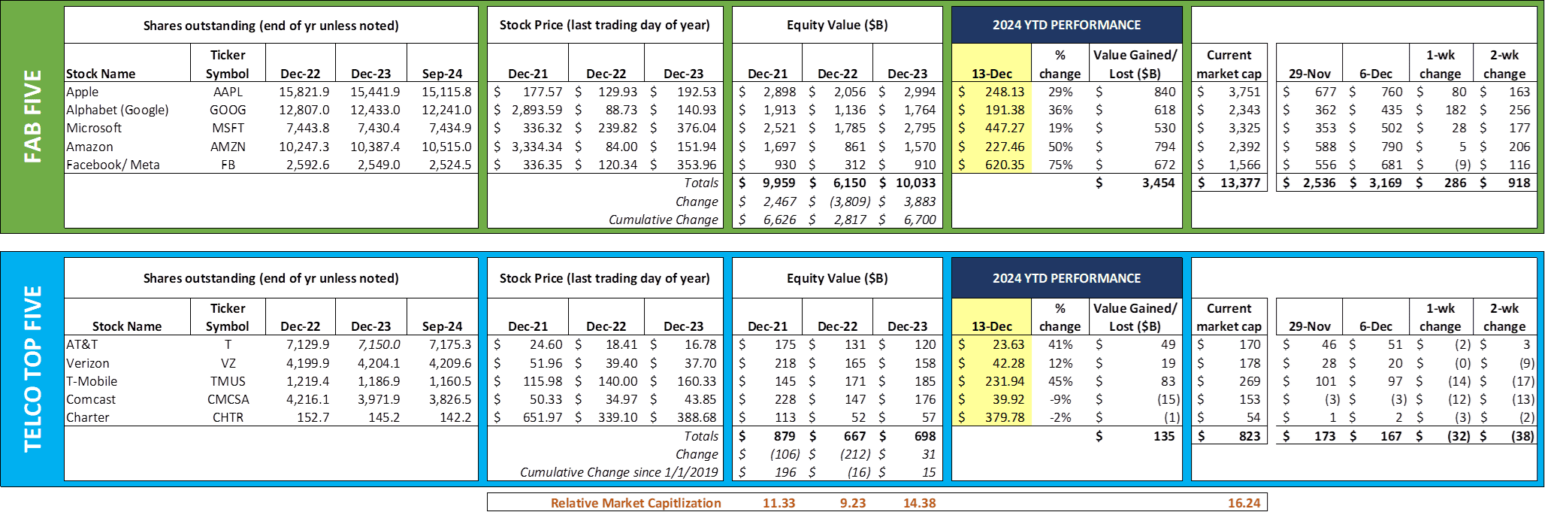The height and width of the screenshot is (512, 1545).
Task: Select relative market cap value 16.24
Action: click(1244, 503)
